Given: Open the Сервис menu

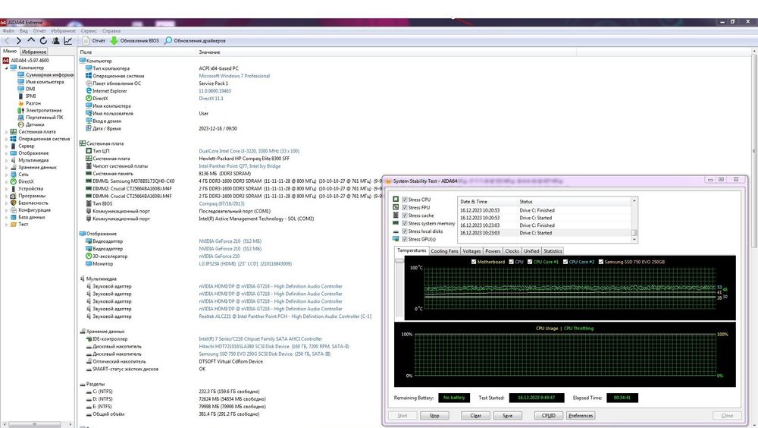Looking at the screenshot, I should [x=89, y=30].
